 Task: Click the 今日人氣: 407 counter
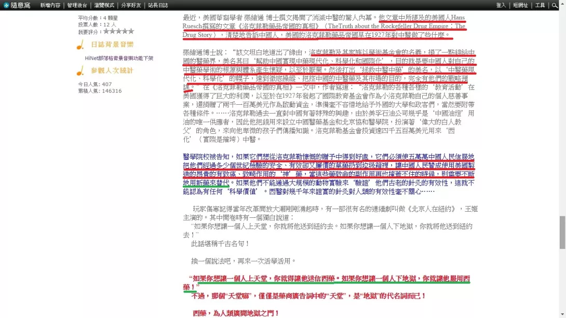click(95, 84)
